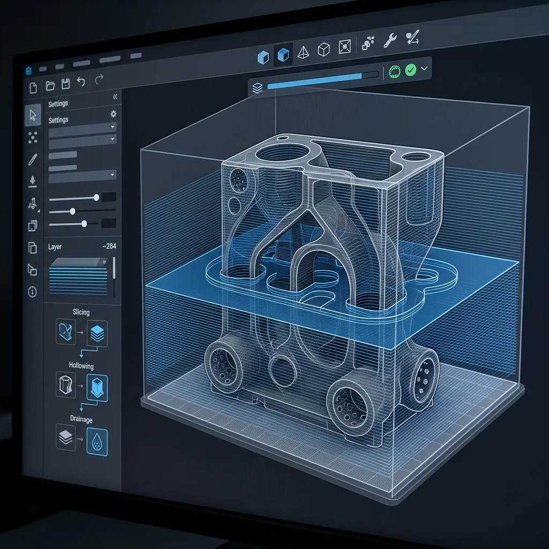549x549 pixels.
Task: Click the green circular refresh status icon
Action: coord(395,71)
